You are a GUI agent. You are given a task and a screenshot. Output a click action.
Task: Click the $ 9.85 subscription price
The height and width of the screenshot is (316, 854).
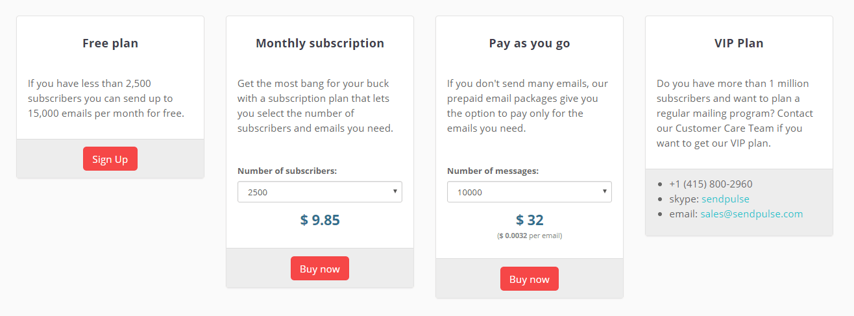click(320, 220)
